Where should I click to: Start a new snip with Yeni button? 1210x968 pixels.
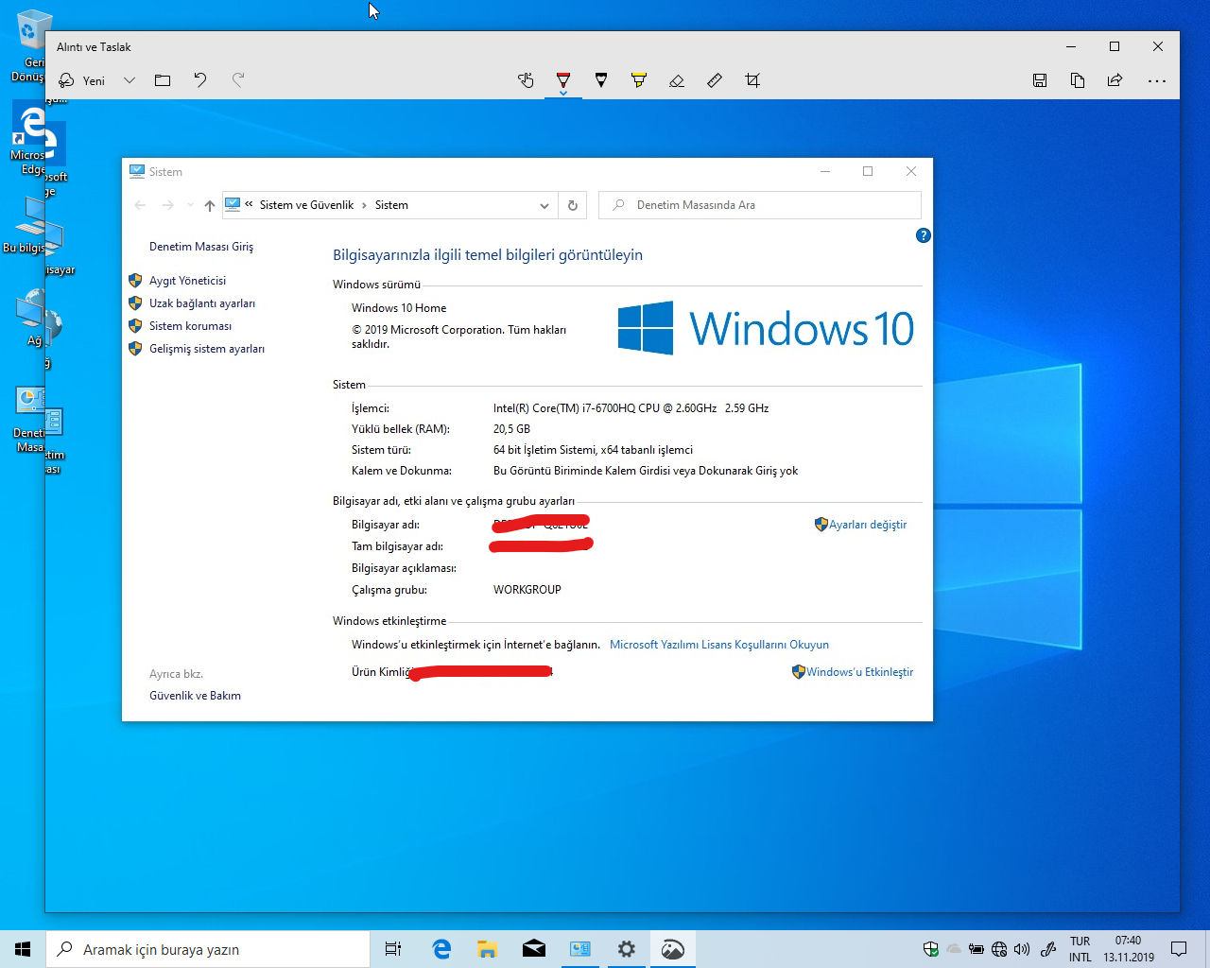(82, 80)
